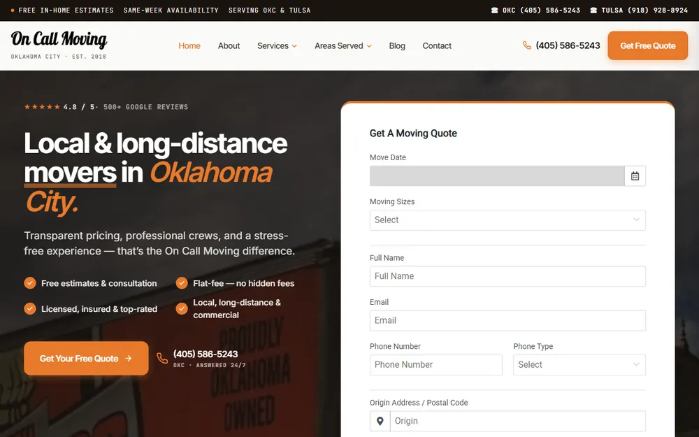
Task: Click checkmark icon for Flat-fee no hidden fees
Action: (x=182, y=283)
